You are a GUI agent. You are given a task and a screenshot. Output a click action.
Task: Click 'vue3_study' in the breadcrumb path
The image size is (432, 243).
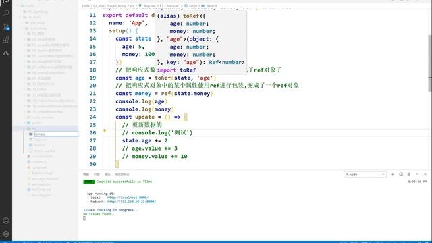(x=118, y=6)
